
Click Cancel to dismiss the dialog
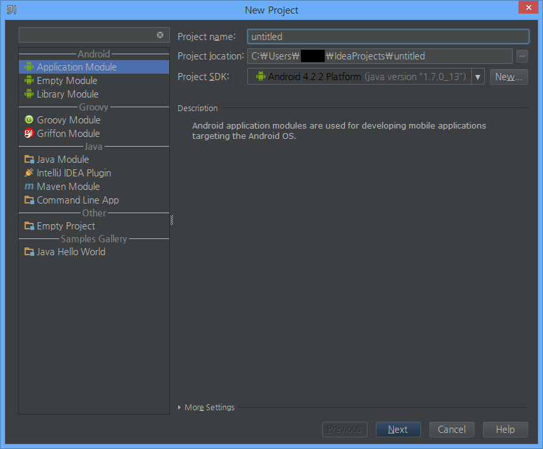(x=451, y=430)
